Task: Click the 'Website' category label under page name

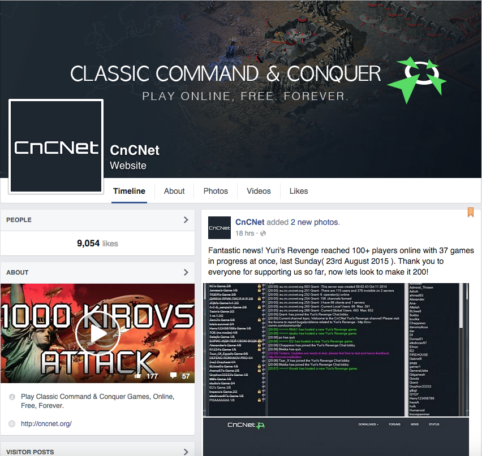Action: click(x=128, y=166)
